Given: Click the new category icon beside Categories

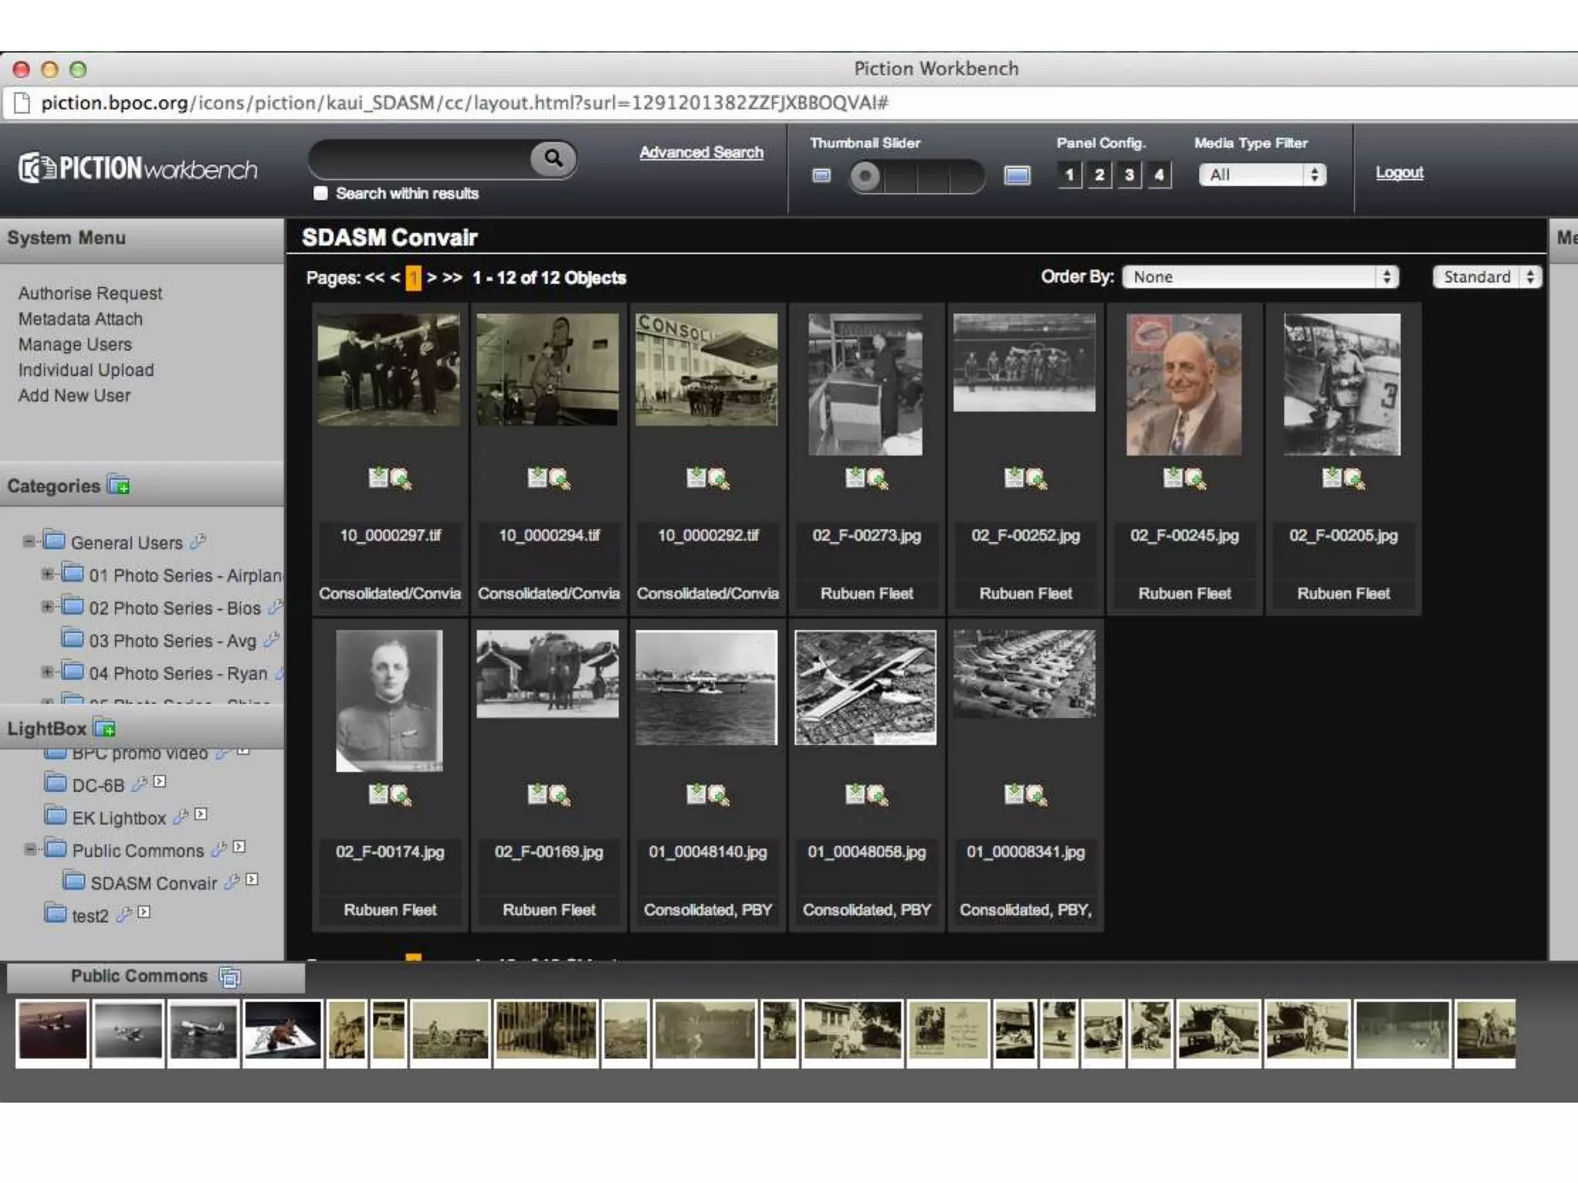Looking at the screenshot, I should tap(119, 485).
